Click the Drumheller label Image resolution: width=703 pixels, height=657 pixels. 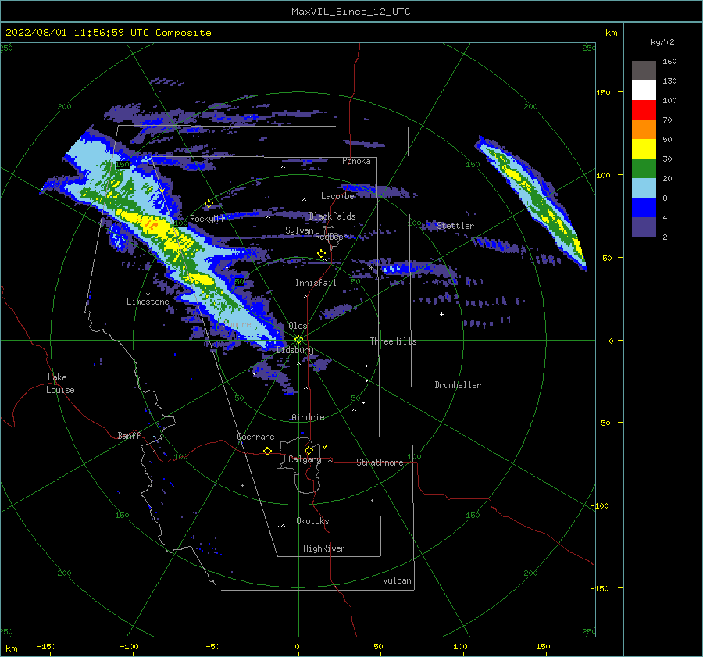click(x=458, y=385)
